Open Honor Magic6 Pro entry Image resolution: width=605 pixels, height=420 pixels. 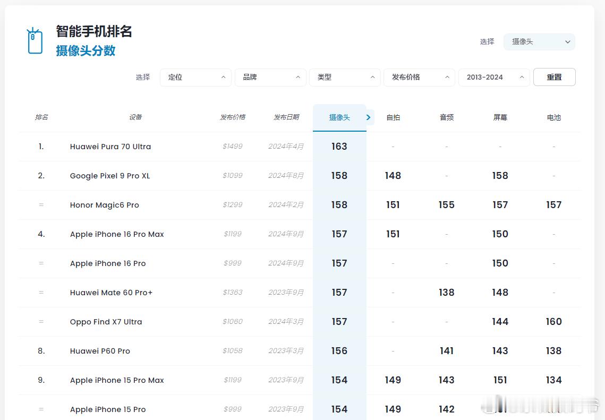(105, 205)
